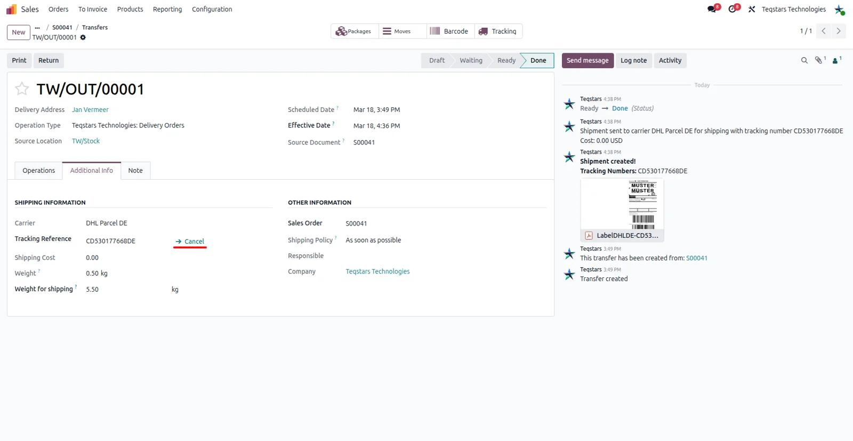Search messages with magnifier icon
This screenshot has width=853, height=441.
click(804, 60)
